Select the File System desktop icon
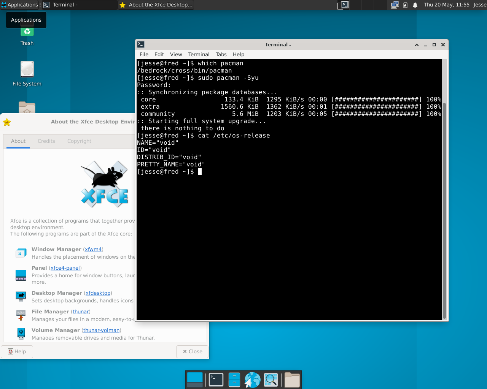The height and width of the screenshot is (389, 487). tap(27, 74)
